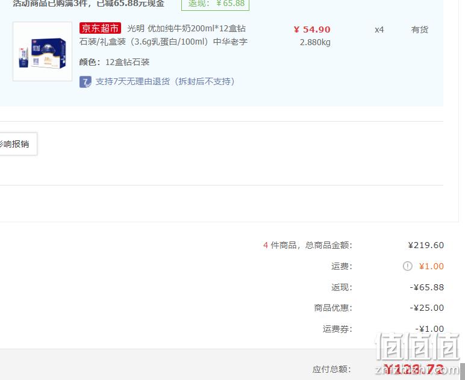This screenshot has width=465, height=380.
Task: Open the 支持7天无理由退货 link
Action: 165,81
